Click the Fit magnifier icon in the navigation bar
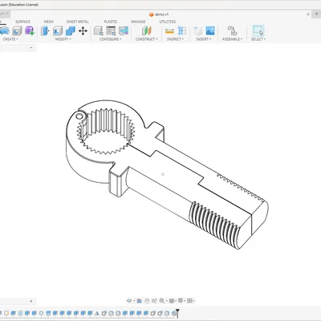The height and width of the screenshot is (321, 321). 162,301
